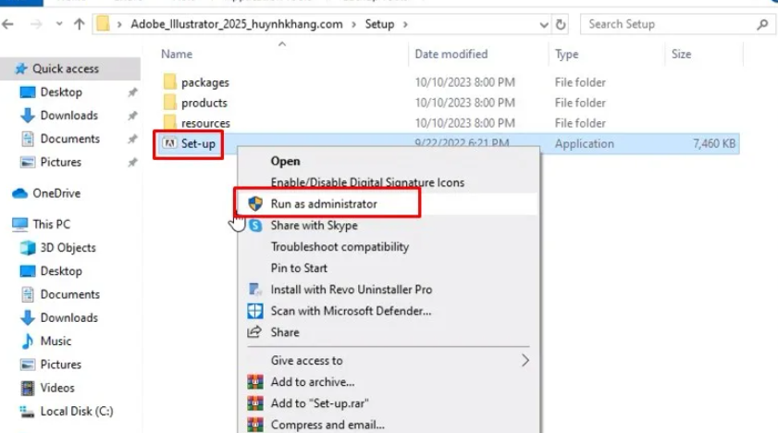Viewport: 778px width, 433px height.
Task: Click the Setup breadcrumb chevron in address bar
Action: [x=405, y=23]
